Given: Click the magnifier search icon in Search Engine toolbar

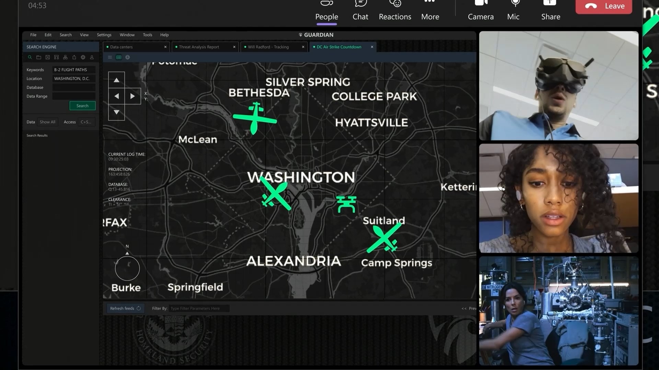Looking at the screenshot, I should coord(30,57).
